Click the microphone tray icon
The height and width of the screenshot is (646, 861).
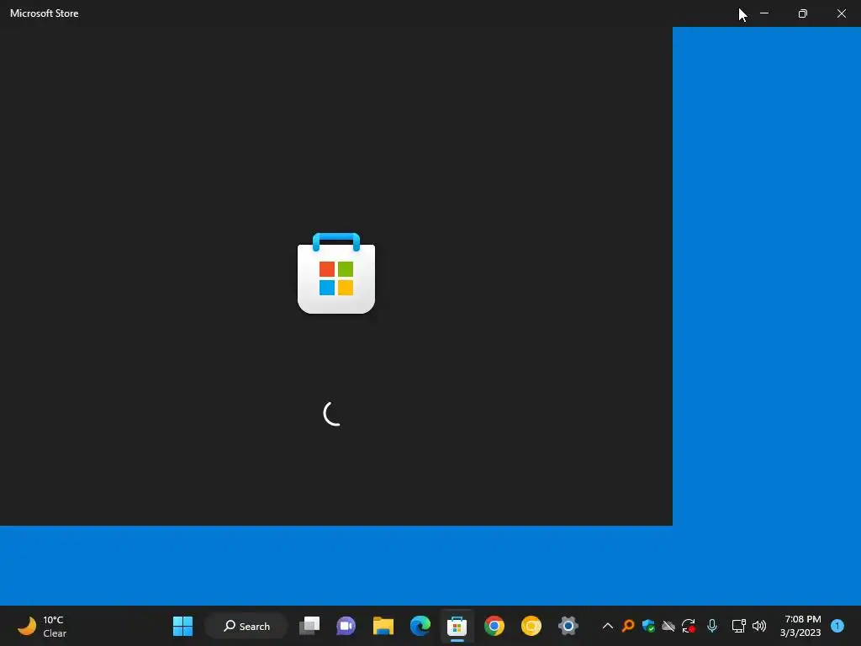pos(712,626)
